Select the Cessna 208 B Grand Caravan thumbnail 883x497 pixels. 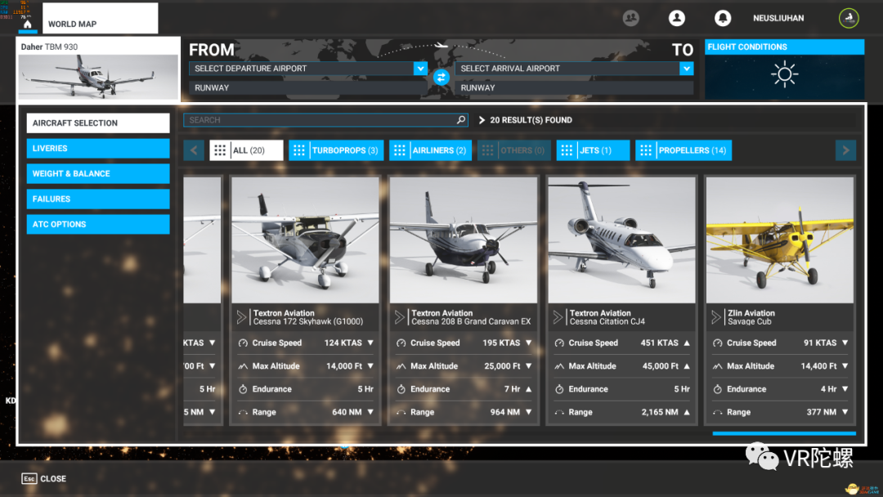coord(464,240)
